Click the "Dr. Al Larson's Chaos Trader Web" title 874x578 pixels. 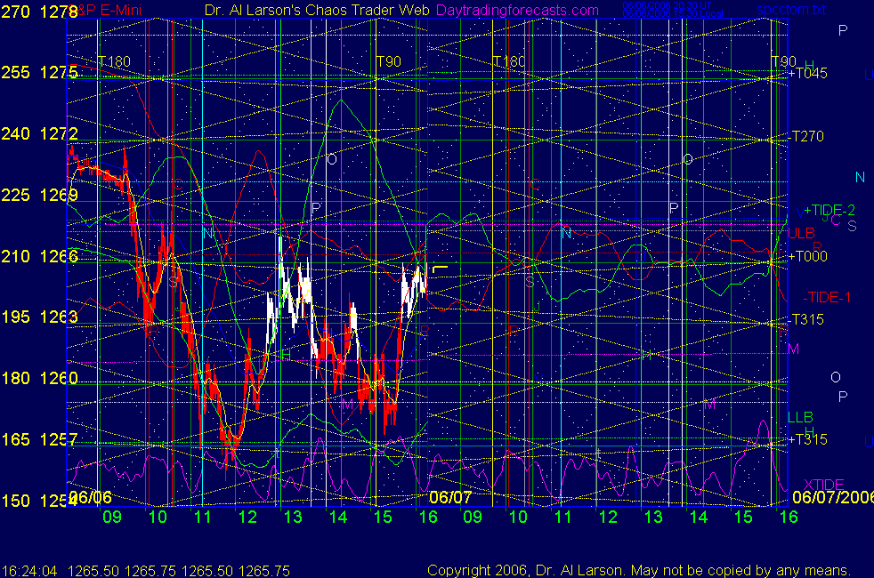(317, 10)
